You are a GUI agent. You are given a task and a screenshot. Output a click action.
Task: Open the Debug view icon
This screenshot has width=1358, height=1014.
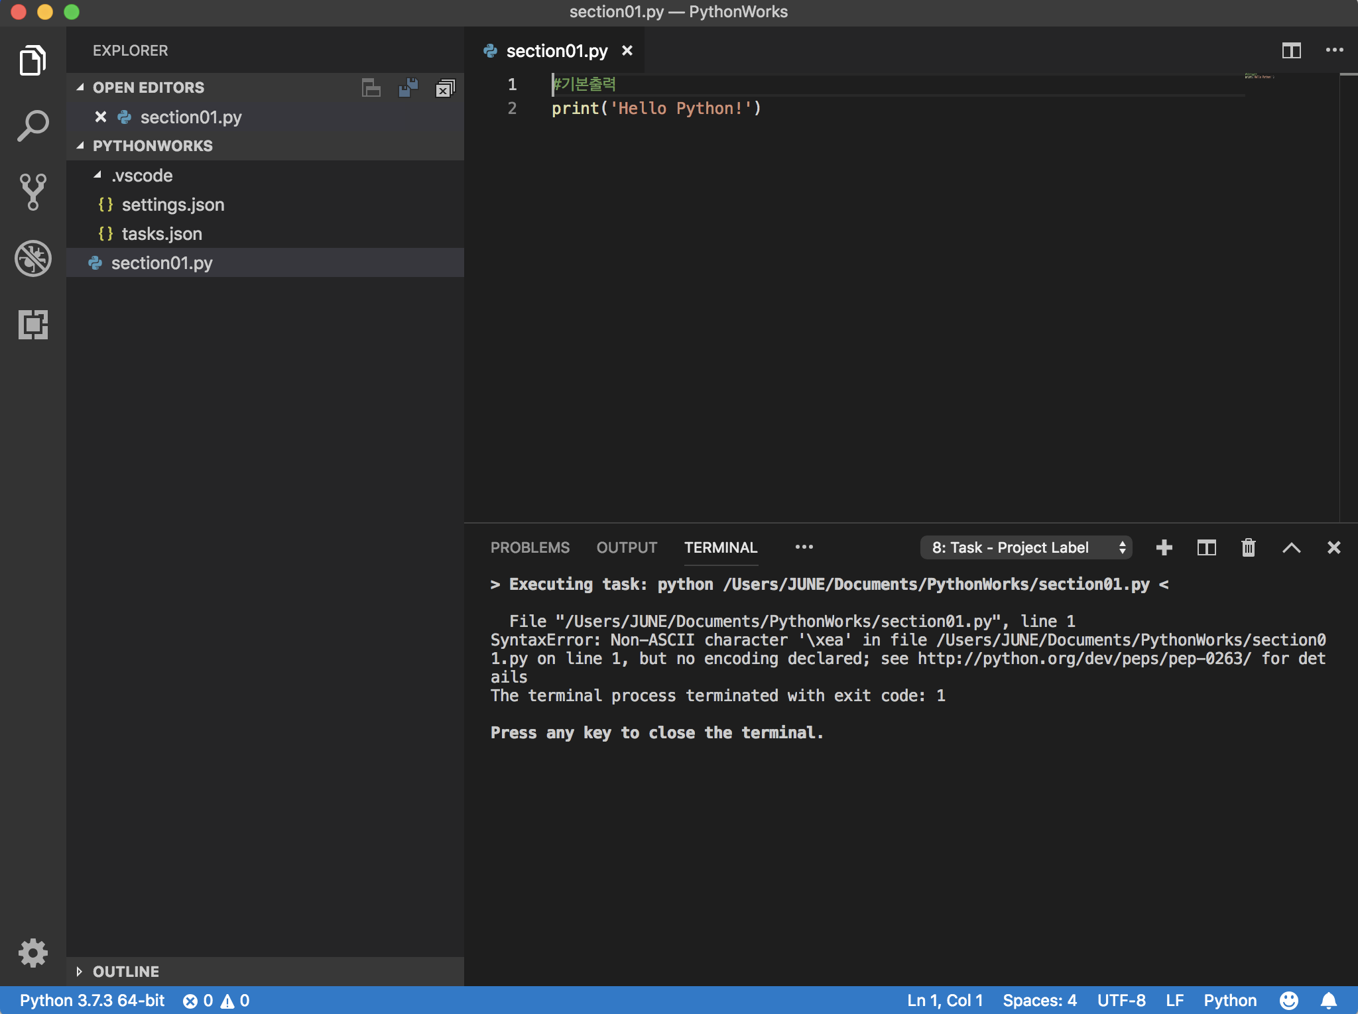point(32,258)
